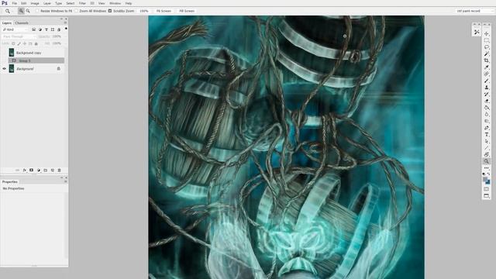The image size is (496, 279).
Task: Select the Crop tool
Action: click(486, 60)
